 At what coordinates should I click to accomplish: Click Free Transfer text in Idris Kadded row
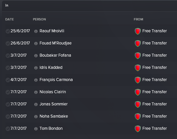click(155, 68)
